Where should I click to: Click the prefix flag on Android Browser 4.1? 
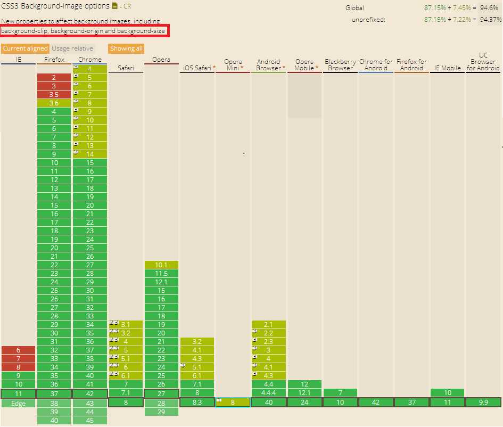coord(255,365)
